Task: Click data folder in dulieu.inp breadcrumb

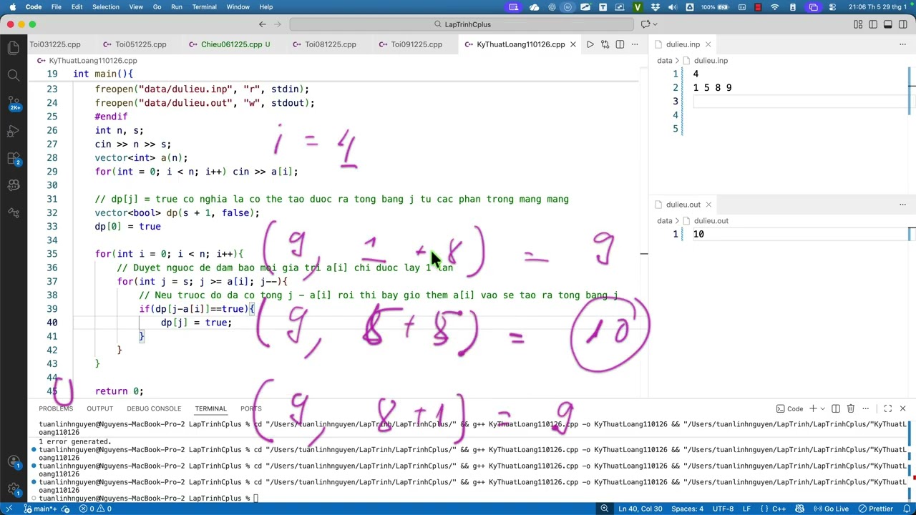Action: pyautogui.click(x=665, y=61)
